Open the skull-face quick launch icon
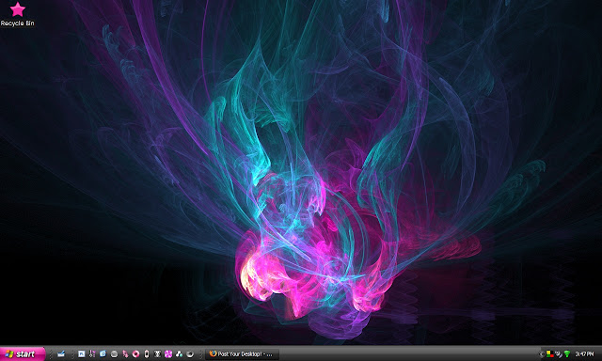Viewport: 602px width, 361px height. click(157, 353)
